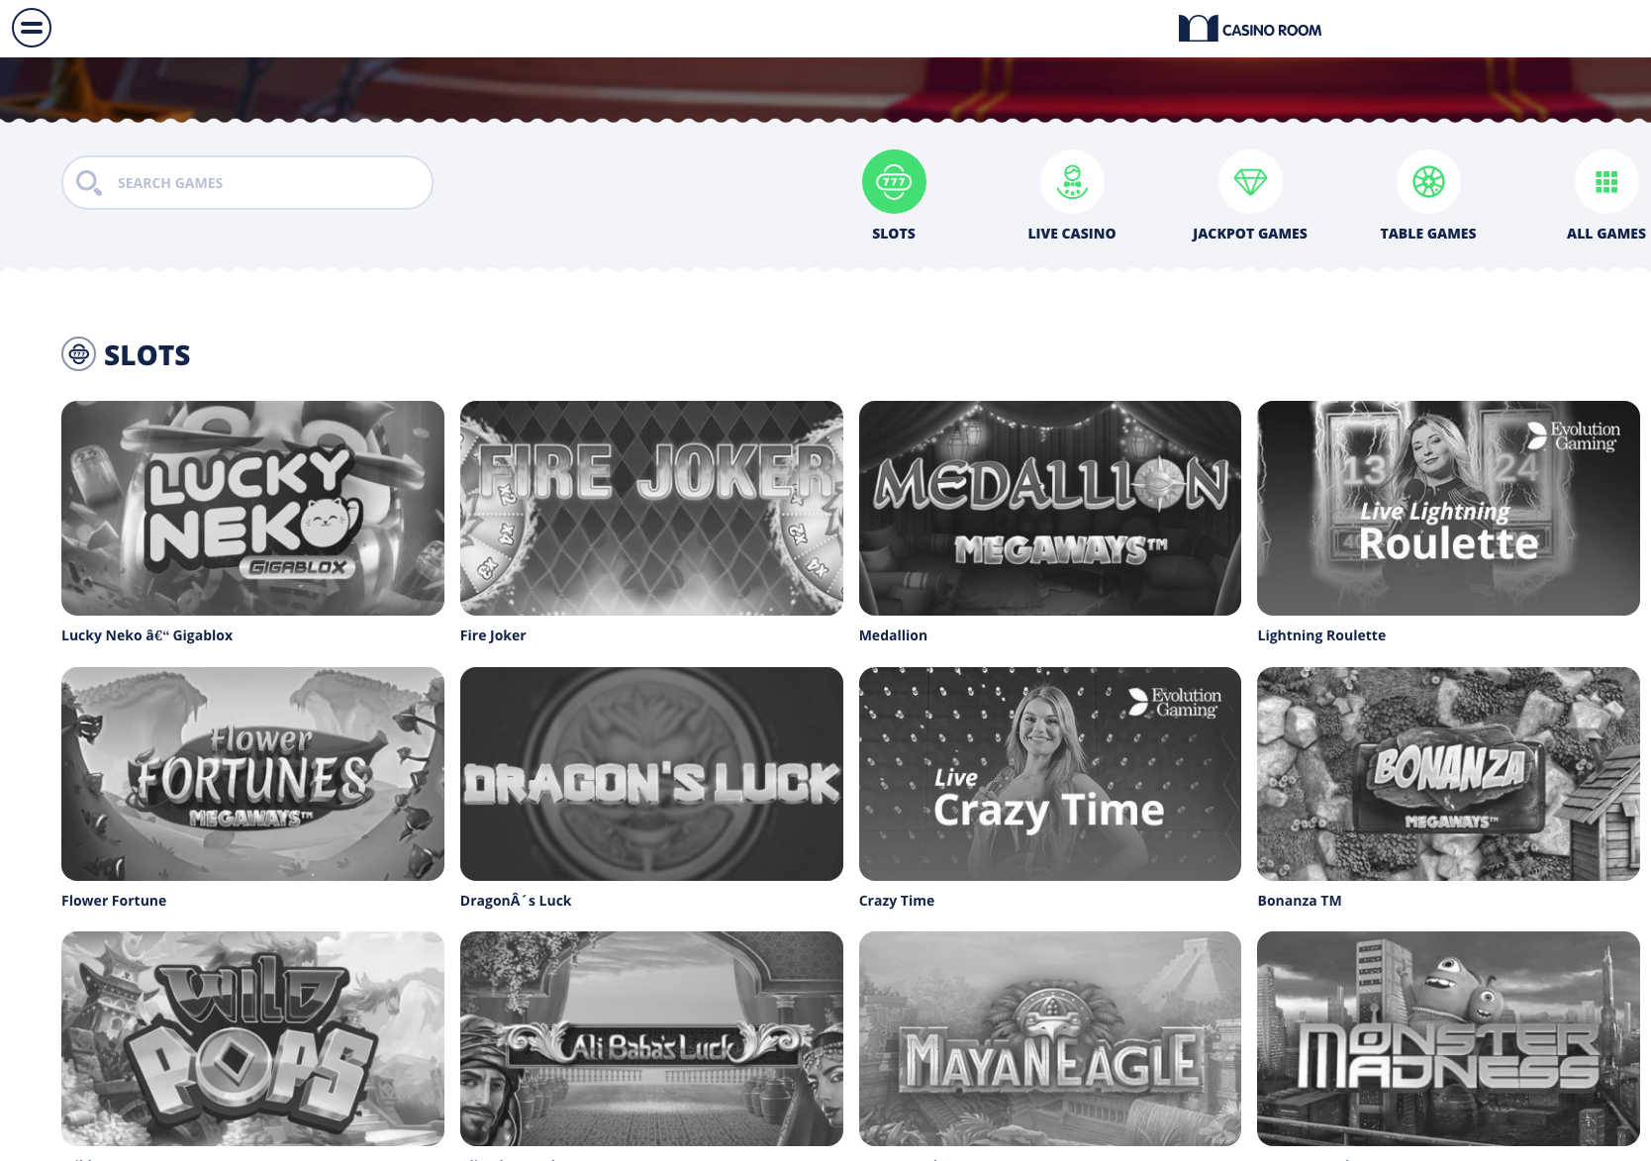Open the Live Casino dealer icon
The width and height of the screenshot is (1651, 1161).
(1072, 182)
